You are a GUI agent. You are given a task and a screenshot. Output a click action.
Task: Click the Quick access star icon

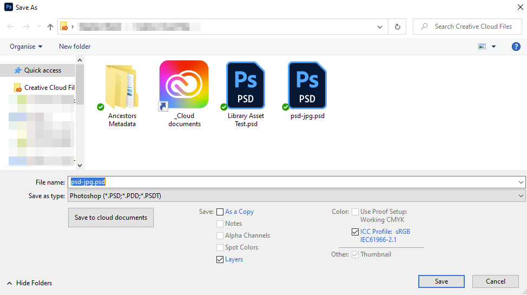pos(17,70)
